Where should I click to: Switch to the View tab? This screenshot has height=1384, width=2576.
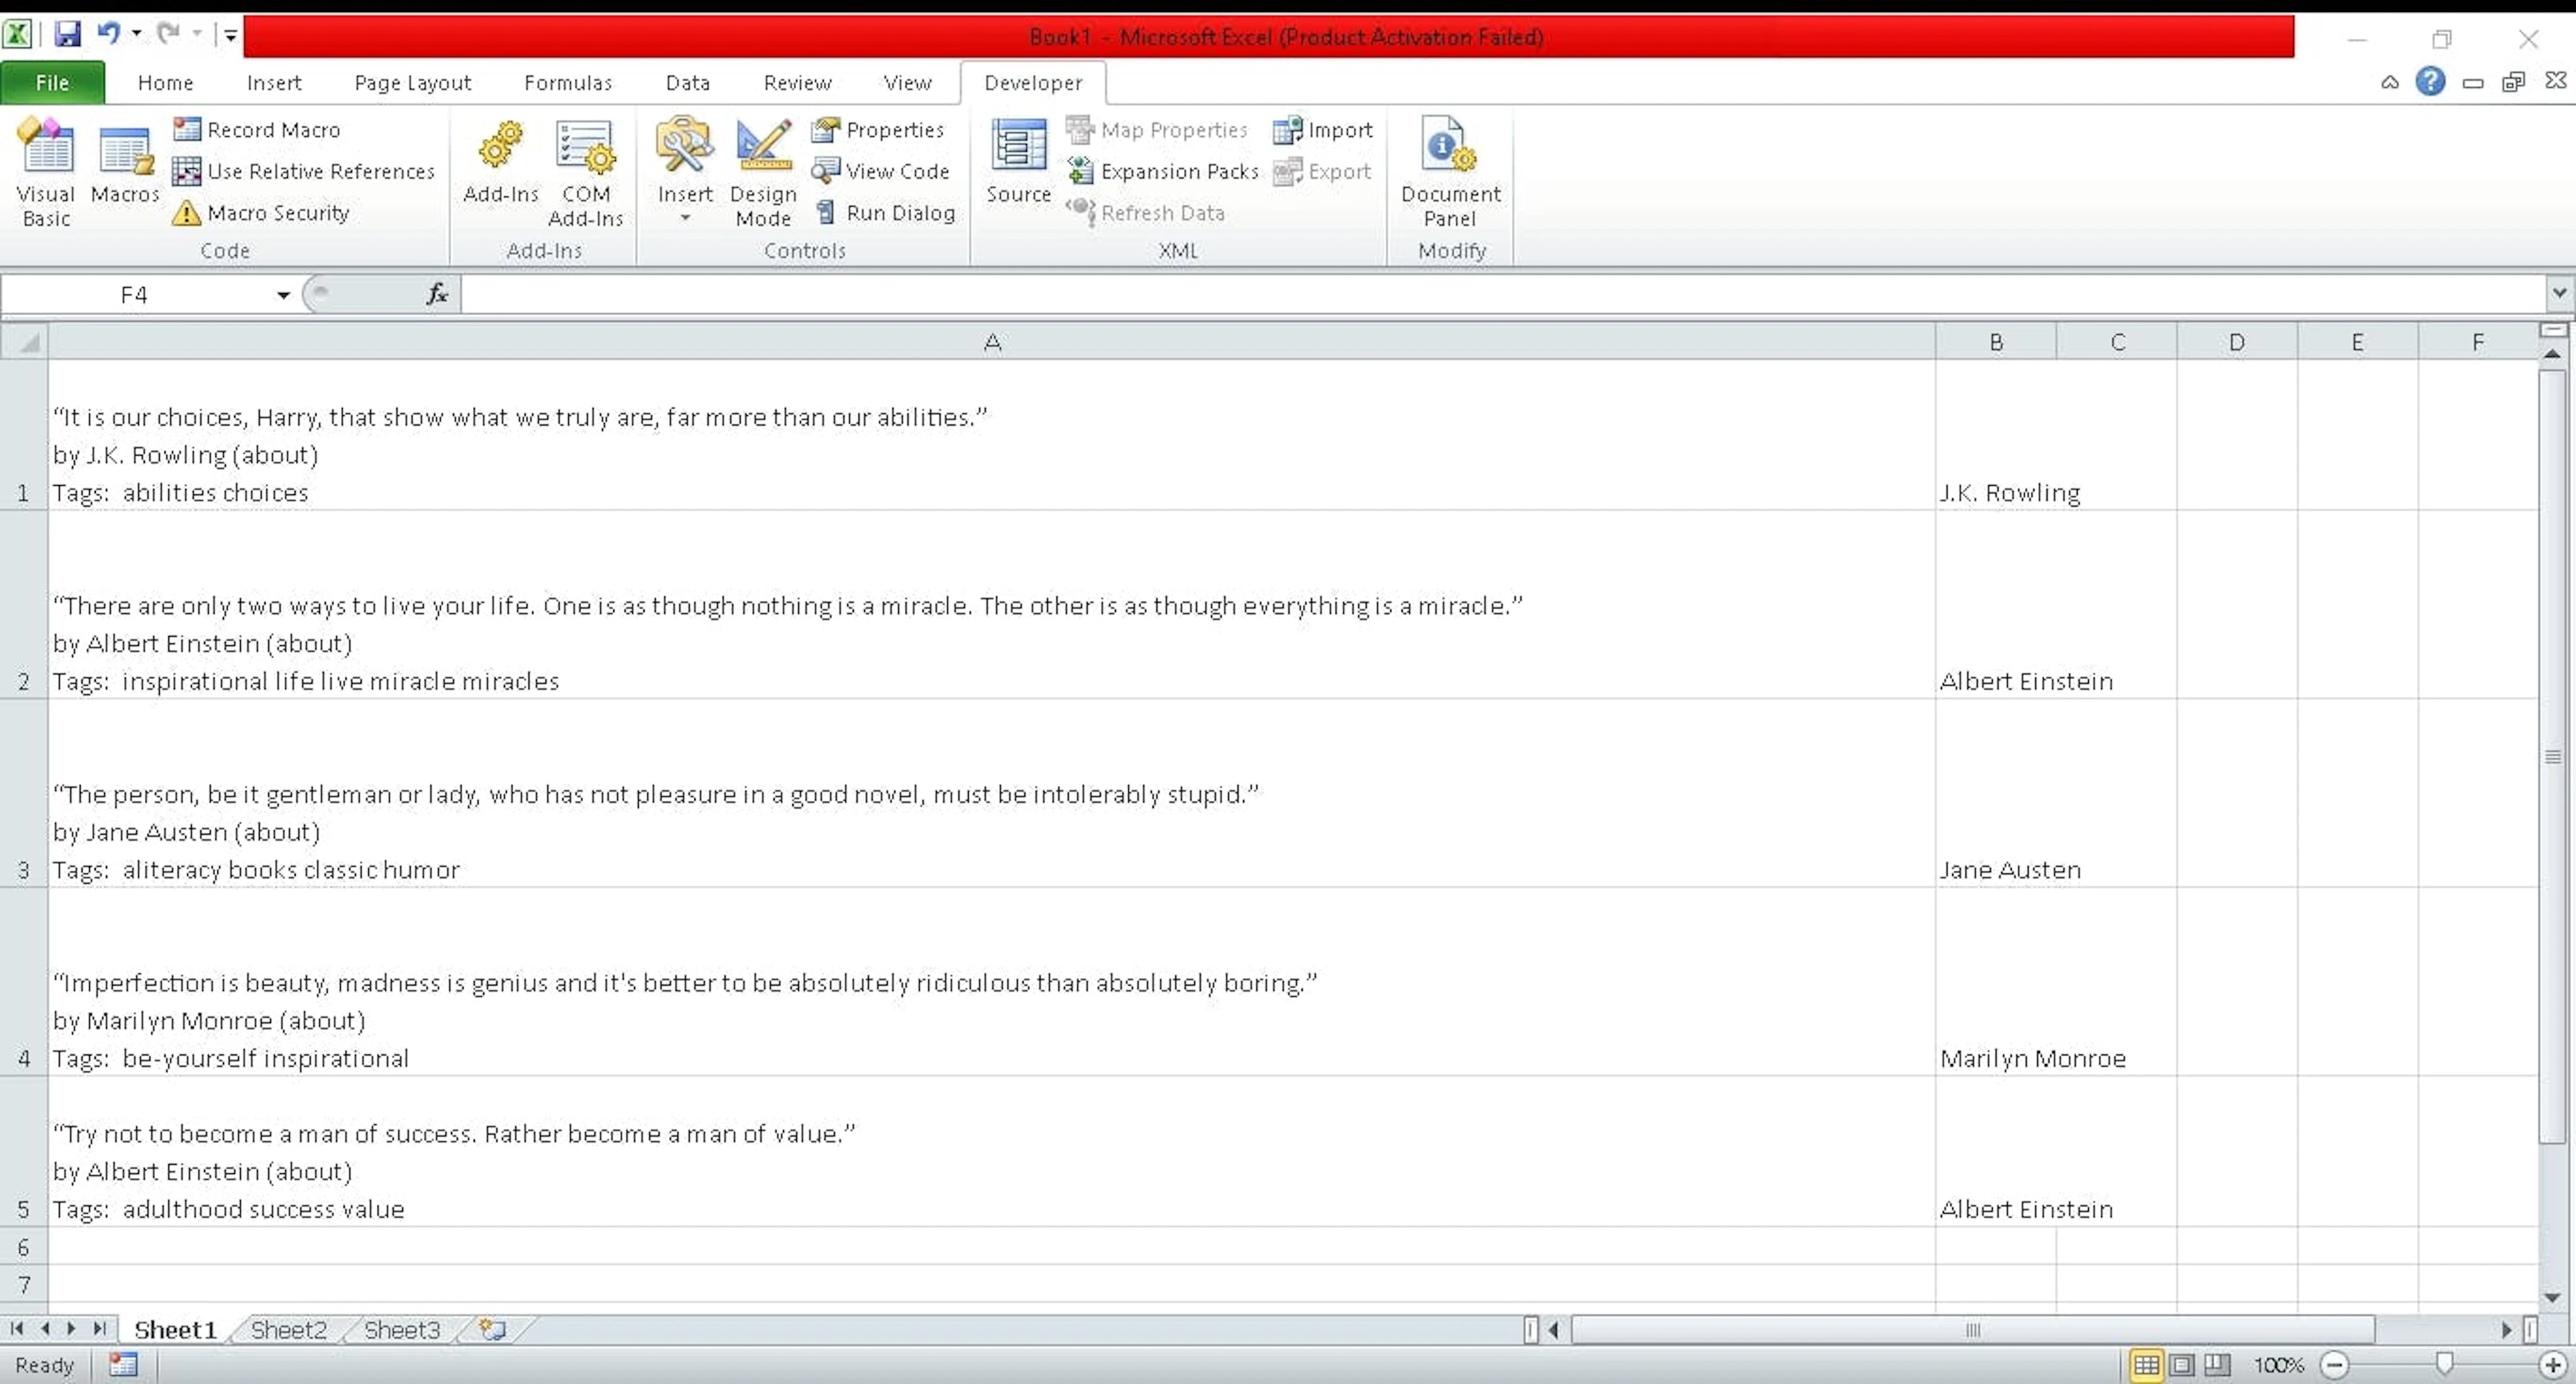[907, 83]
